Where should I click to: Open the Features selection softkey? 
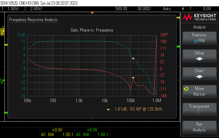coord(199,38)
